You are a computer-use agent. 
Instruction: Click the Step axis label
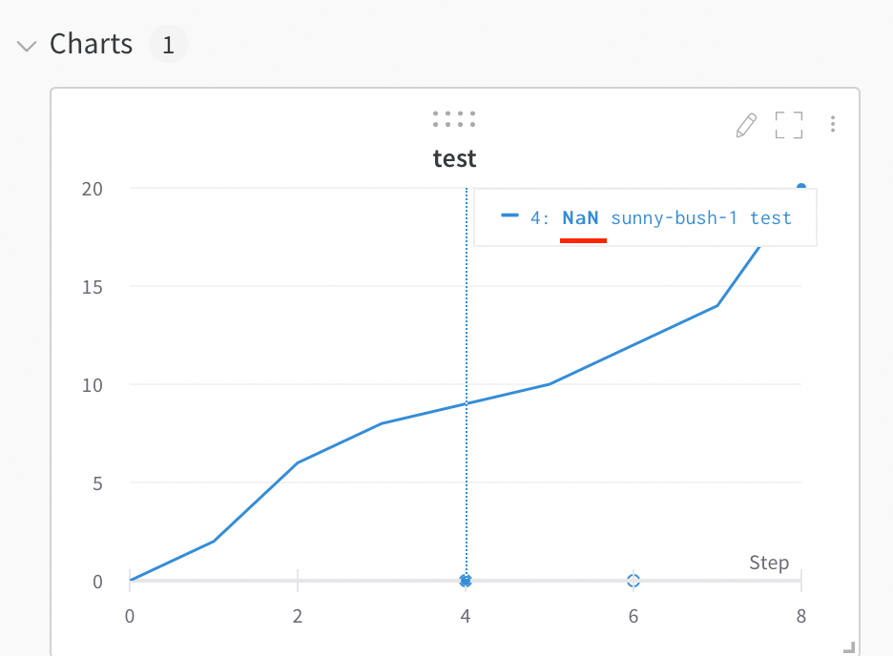point(769,563)
